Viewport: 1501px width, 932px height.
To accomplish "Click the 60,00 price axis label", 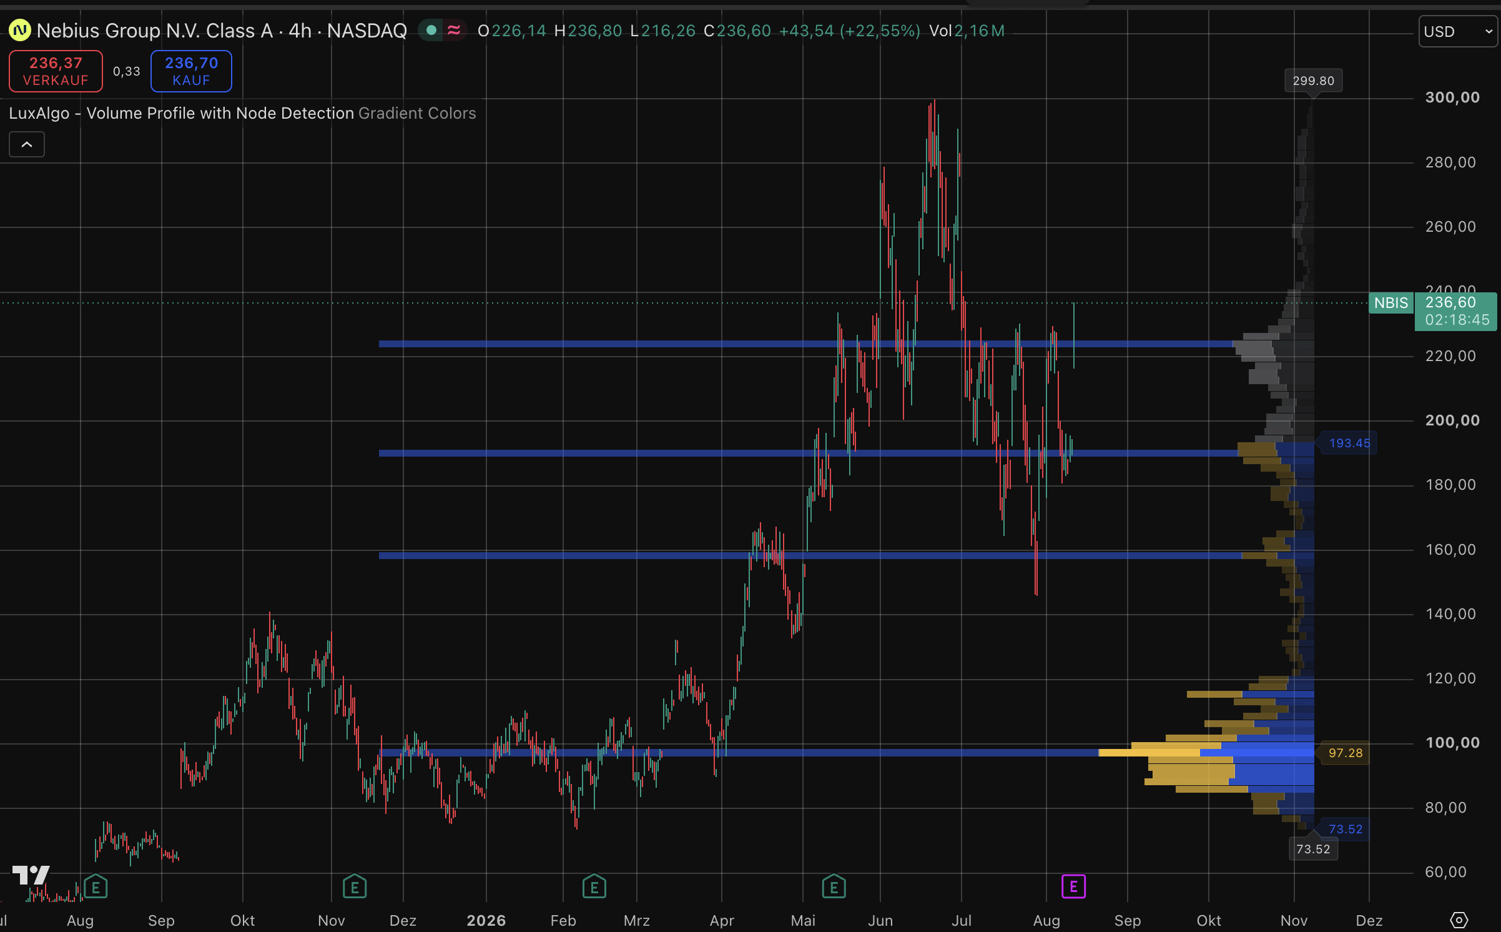I will click(1446, 872).
